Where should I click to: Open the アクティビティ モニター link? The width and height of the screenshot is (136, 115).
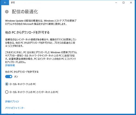coord(15,108)
